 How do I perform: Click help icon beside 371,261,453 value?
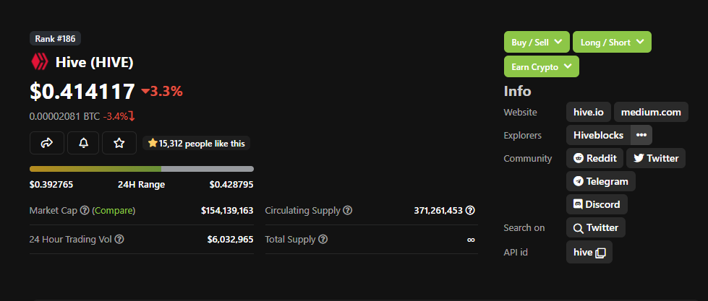pyautogui.click(x=470, y=211)
